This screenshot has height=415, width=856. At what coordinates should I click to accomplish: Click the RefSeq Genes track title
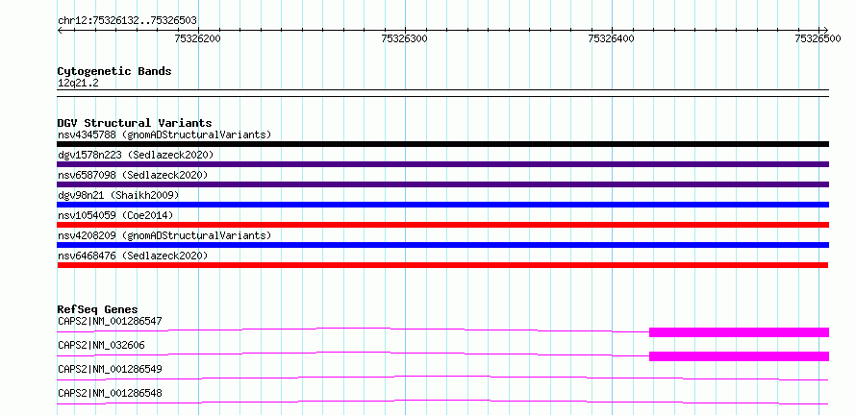(x=98, y=309)
